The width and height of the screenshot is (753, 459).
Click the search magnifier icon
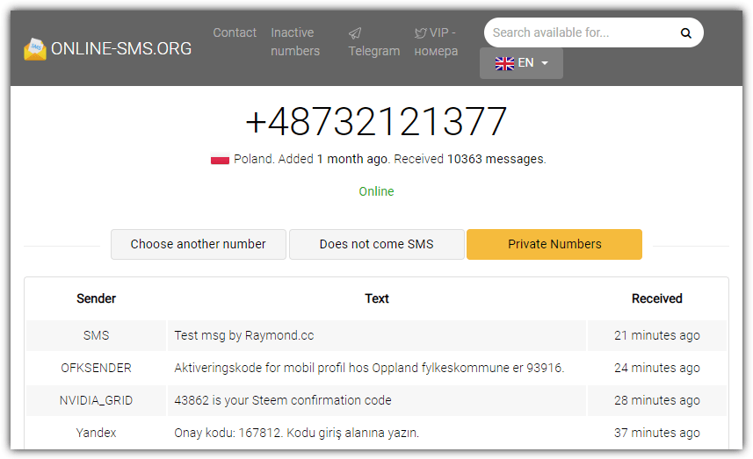[x=685, y=33]
